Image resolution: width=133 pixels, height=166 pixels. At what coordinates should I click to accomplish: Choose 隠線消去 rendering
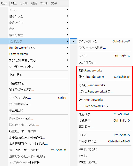(104, 114)
